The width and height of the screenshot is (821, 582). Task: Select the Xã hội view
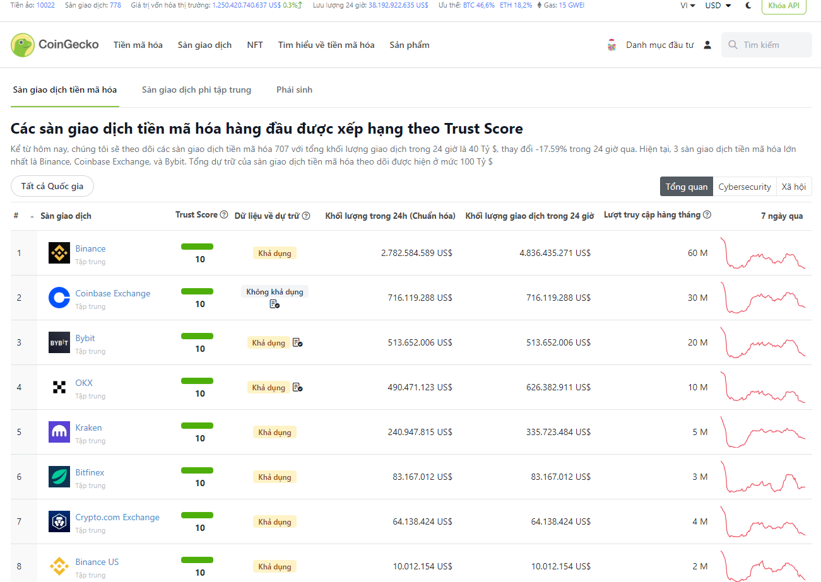coord(794,187)
